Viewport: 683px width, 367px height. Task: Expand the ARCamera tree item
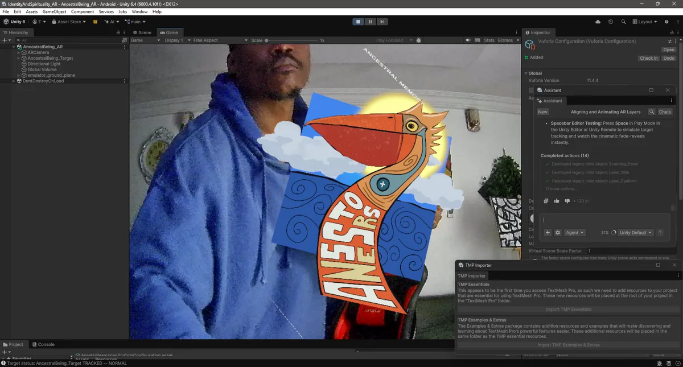click(x=19, y=52)
